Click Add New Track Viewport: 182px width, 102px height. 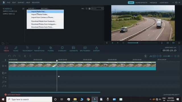(13, 95)
